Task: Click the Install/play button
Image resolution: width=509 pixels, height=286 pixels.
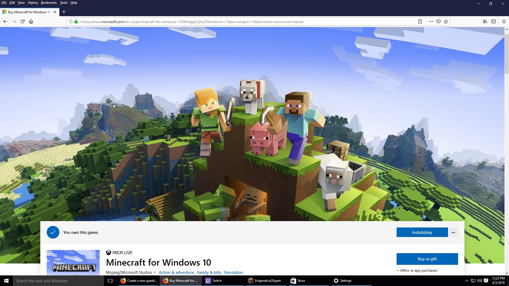Action: (x=422, y=232)
